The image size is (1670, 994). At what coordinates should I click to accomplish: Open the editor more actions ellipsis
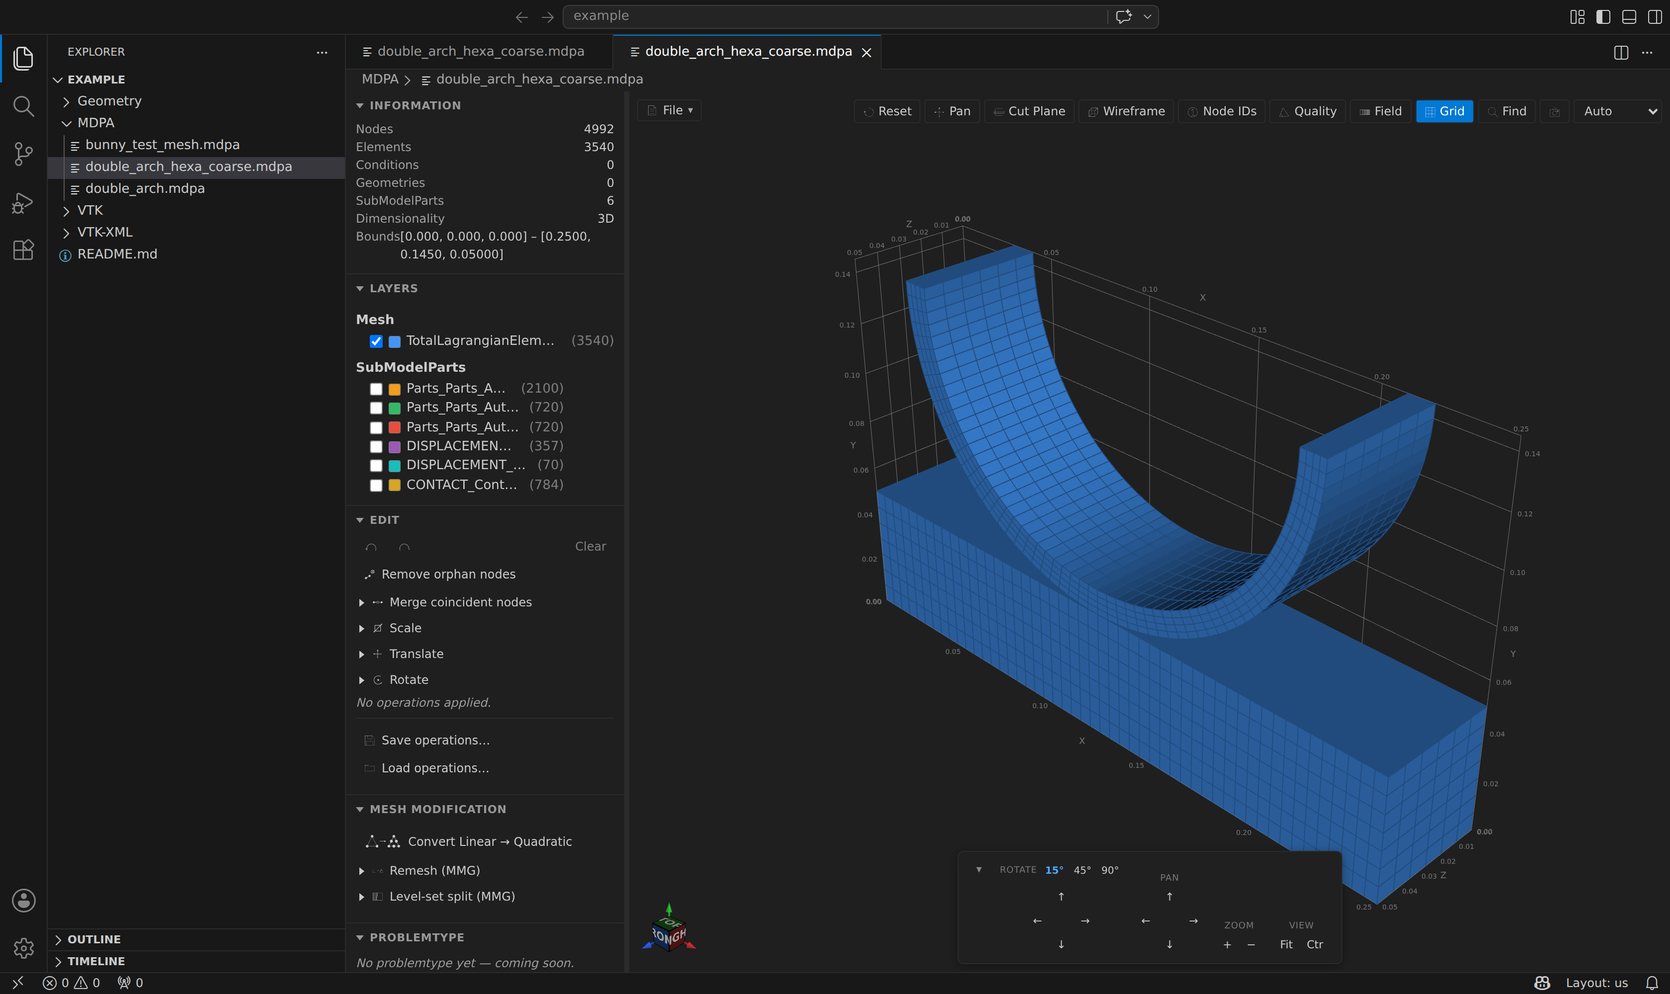pyautogui.click(x=1647, y=52)
